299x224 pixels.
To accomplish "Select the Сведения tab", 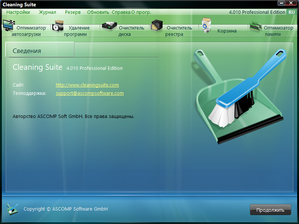I will click(40, 50).
